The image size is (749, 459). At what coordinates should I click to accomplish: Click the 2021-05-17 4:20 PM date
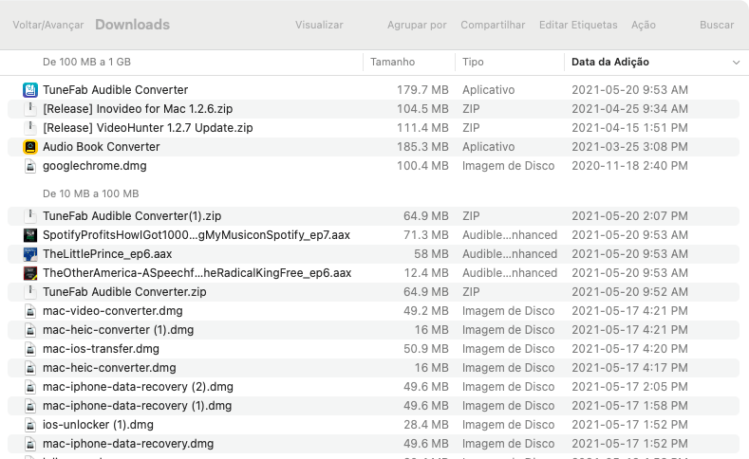point(629,349)
